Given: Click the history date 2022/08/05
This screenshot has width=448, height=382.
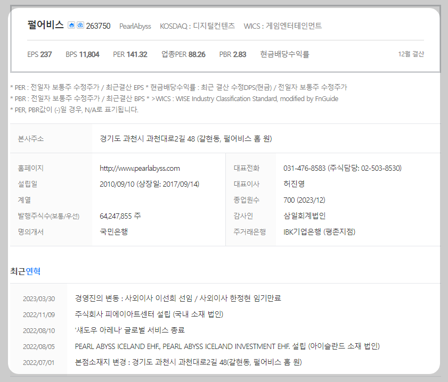Looking at the screenshot, I should click(x=39, y=347).
